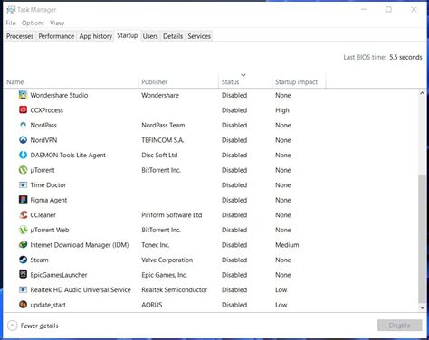Click the DAEMON Tools Lite Agent icon
Viewport: 429px width, 340px height.
(23, 155)
